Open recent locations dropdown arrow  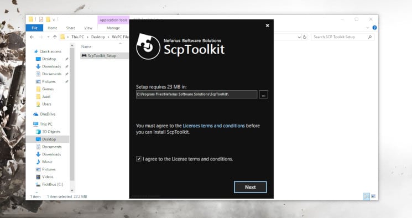coord(48,37)
